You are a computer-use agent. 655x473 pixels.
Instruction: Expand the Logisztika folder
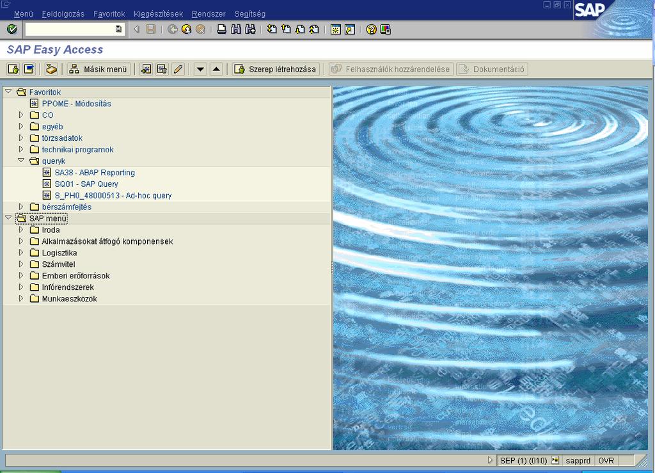pos(21,252)
